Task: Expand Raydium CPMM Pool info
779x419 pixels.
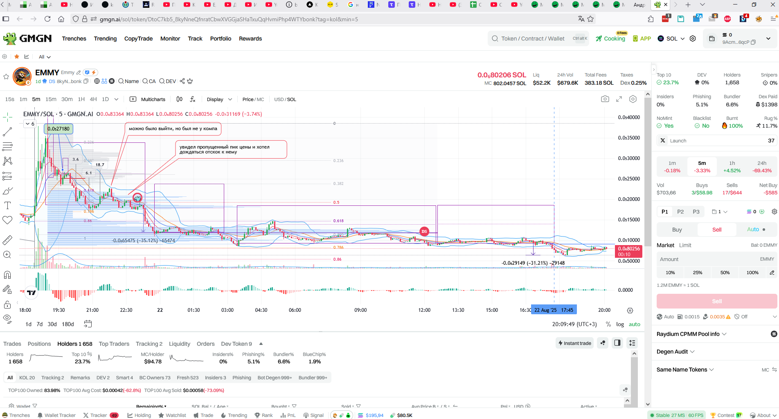Action: (691, 334)
